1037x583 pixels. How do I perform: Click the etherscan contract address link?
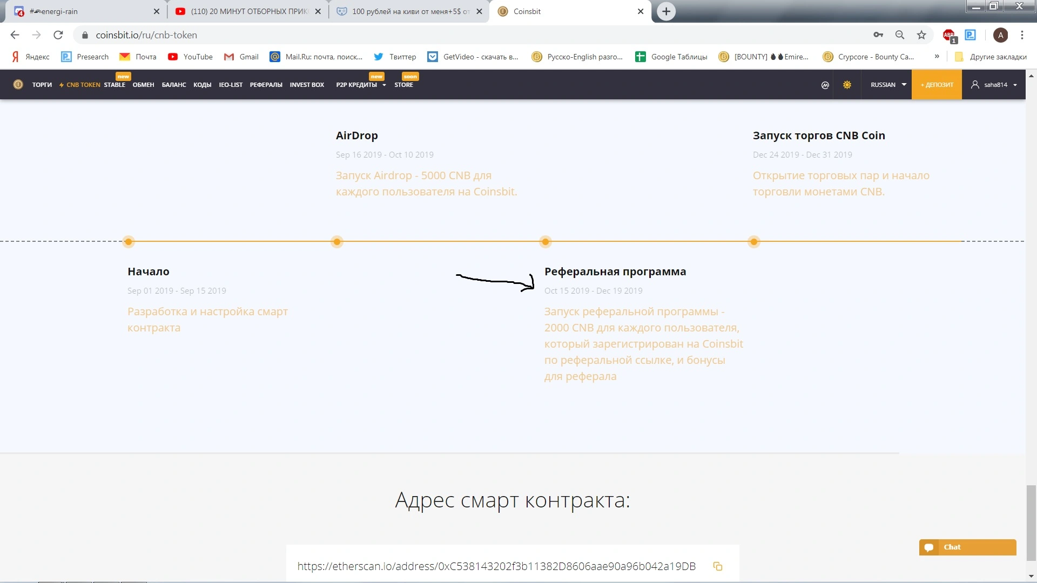[496, 566]
